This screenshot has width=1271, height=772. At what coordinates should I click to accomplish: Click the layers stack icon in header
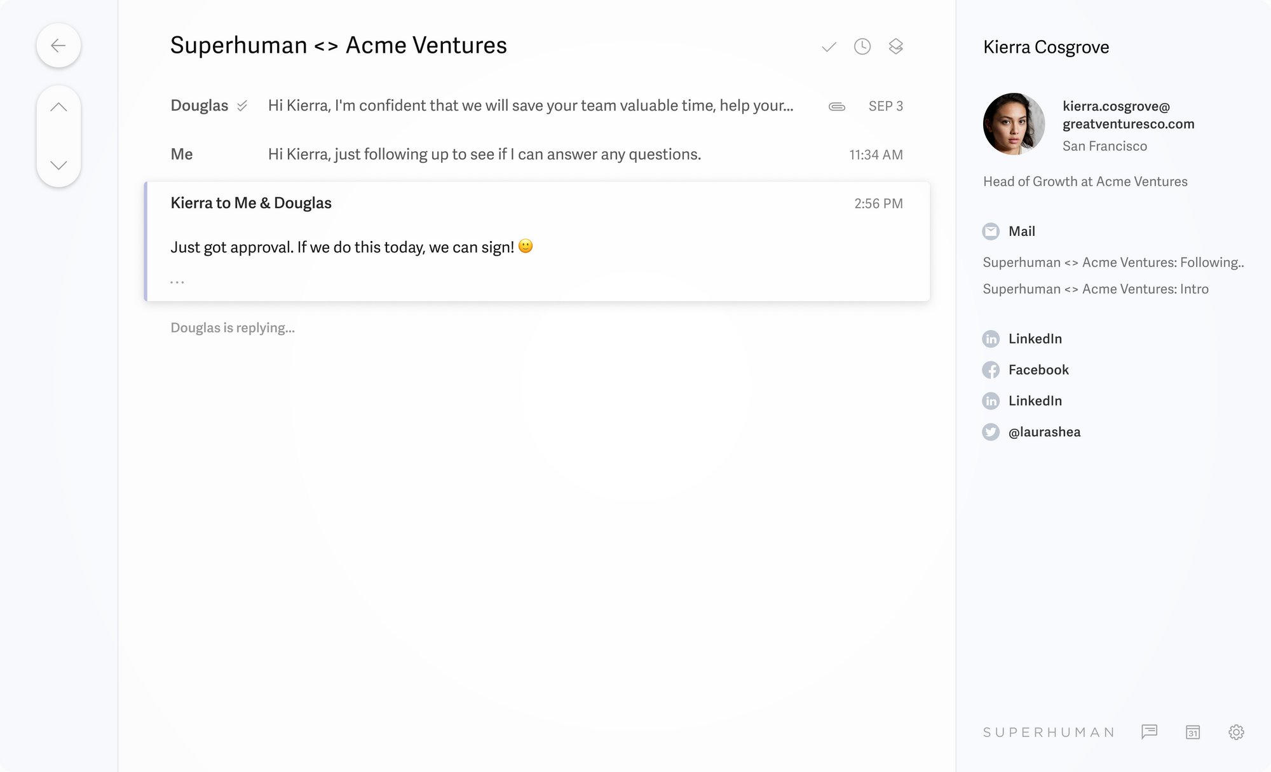[x=895, y=46]
